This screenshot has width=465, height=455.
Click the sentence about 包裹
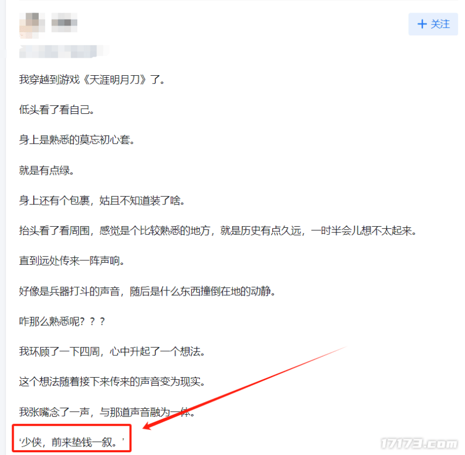click(x=102, y=201)
